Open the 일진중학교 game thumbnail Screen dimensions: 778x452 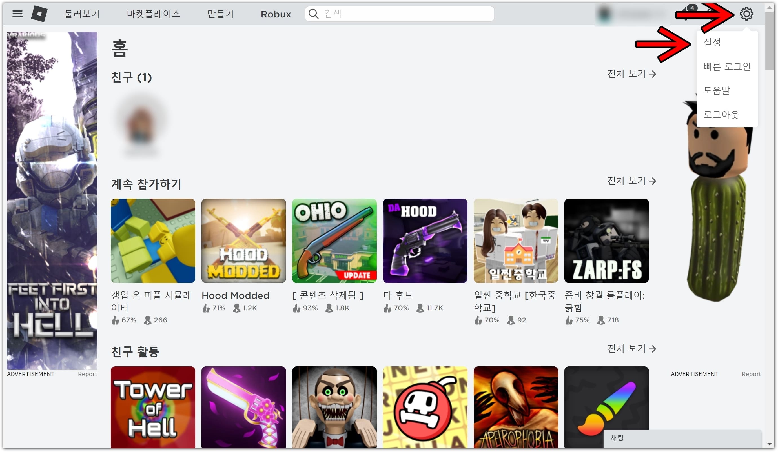pos(516,241)
